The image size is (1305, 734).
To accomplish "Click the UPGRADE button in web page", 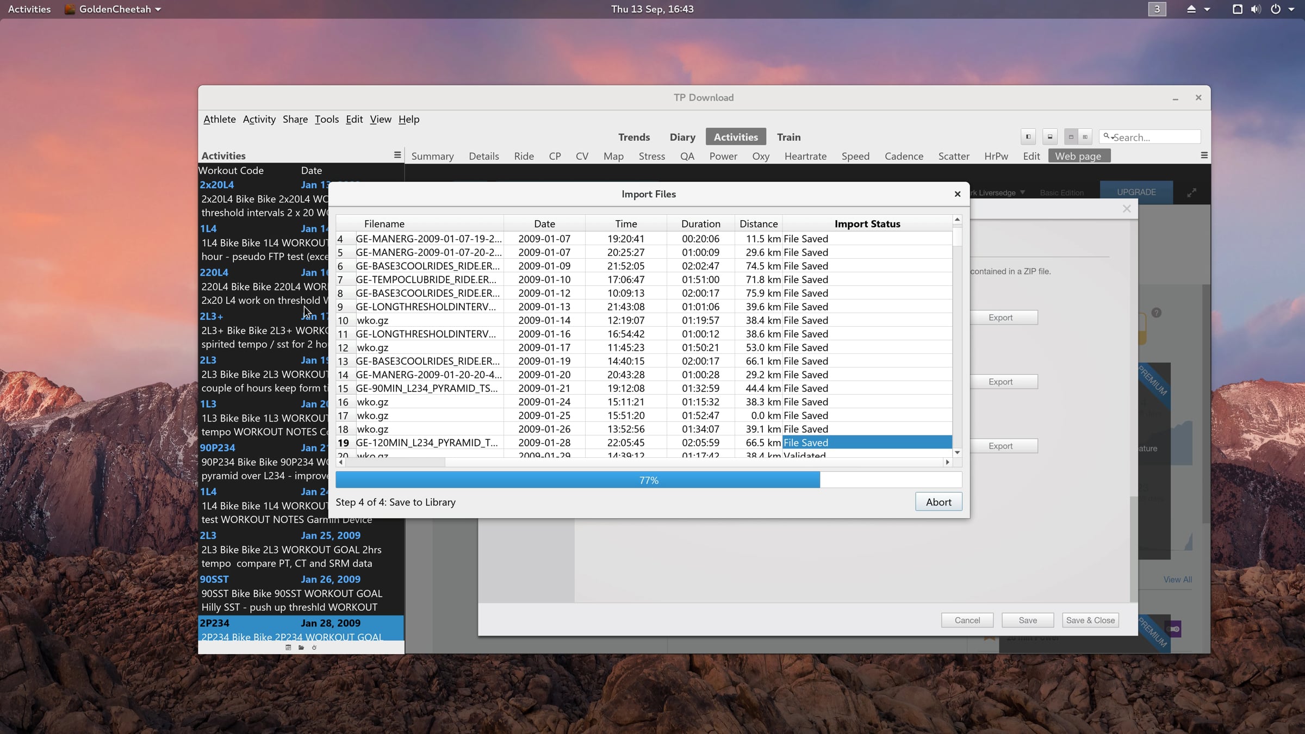I will [1136, 192].
